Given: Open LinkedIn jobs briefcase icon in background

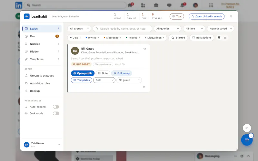Looking at the screenshot, I should 156,5.
